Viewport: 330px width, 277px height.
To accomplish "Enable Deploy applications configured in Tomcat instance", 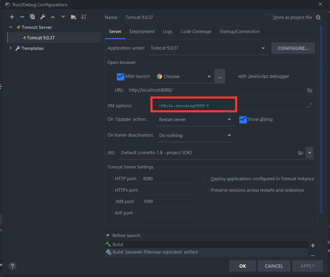I will (207, 179).
